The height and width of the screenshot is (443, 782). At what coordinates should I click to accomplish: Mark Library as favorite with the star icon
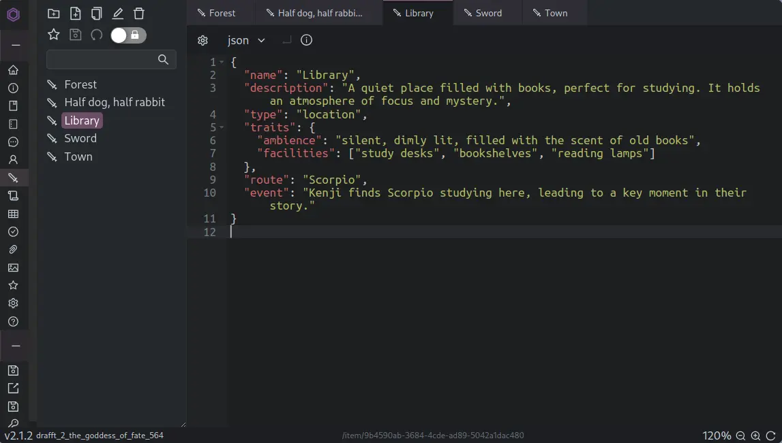tap(53, 34)
